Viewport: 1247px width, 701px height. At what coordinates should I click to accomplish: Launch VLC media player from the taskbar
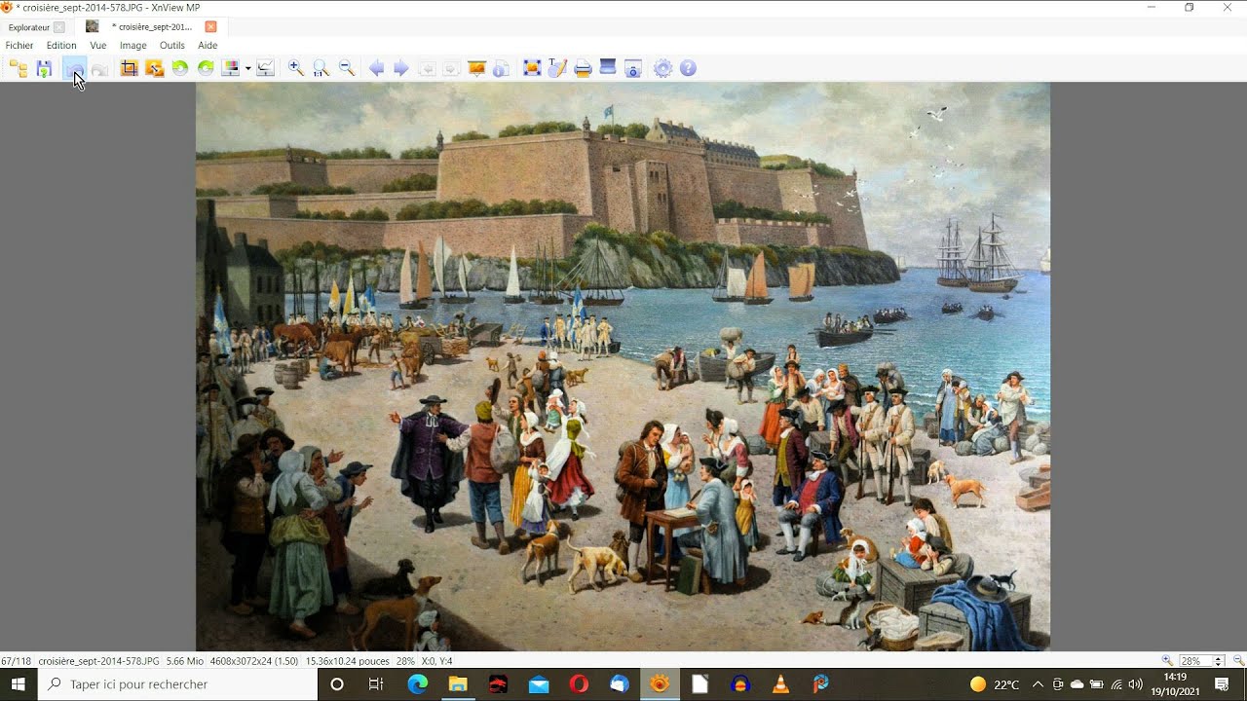coord(780,684)
